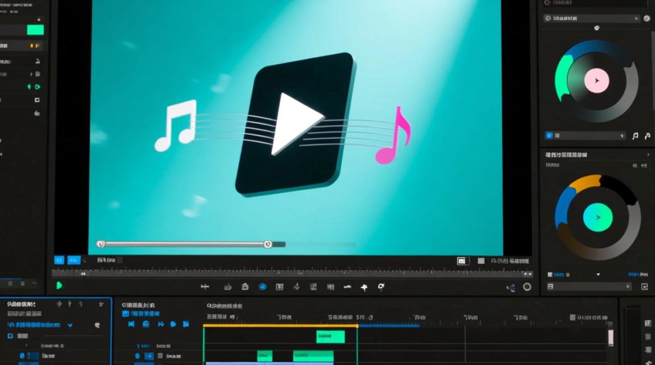The image size is (655, 365).
Task: Click the light blue clip on the bottom track
Action: (270, 364)
